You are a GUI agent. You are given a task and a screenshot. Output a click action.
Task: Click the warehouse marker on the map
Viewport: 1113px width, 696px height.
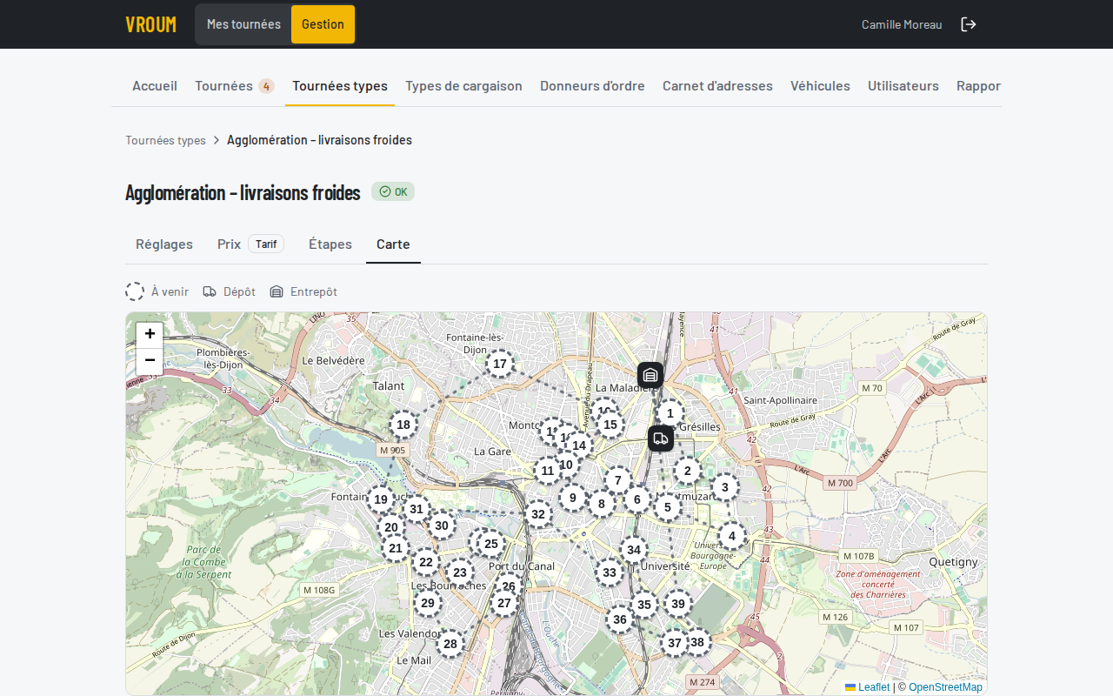click(x=650, y=375)
